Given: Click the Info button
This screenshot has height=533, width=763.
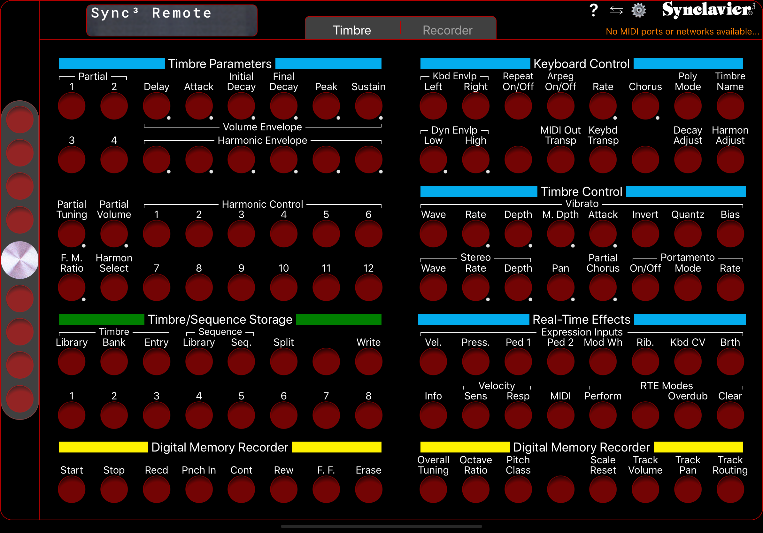Looking at the screenshot, I should tap(433, 415).
